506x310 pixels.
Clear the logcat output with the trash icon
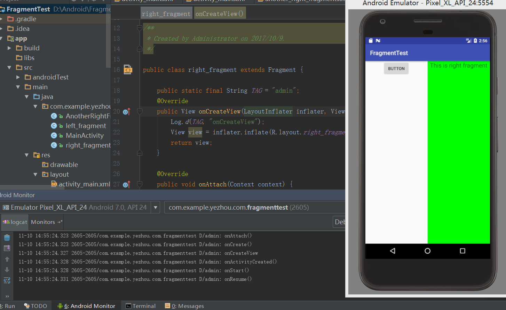(7, 237)
